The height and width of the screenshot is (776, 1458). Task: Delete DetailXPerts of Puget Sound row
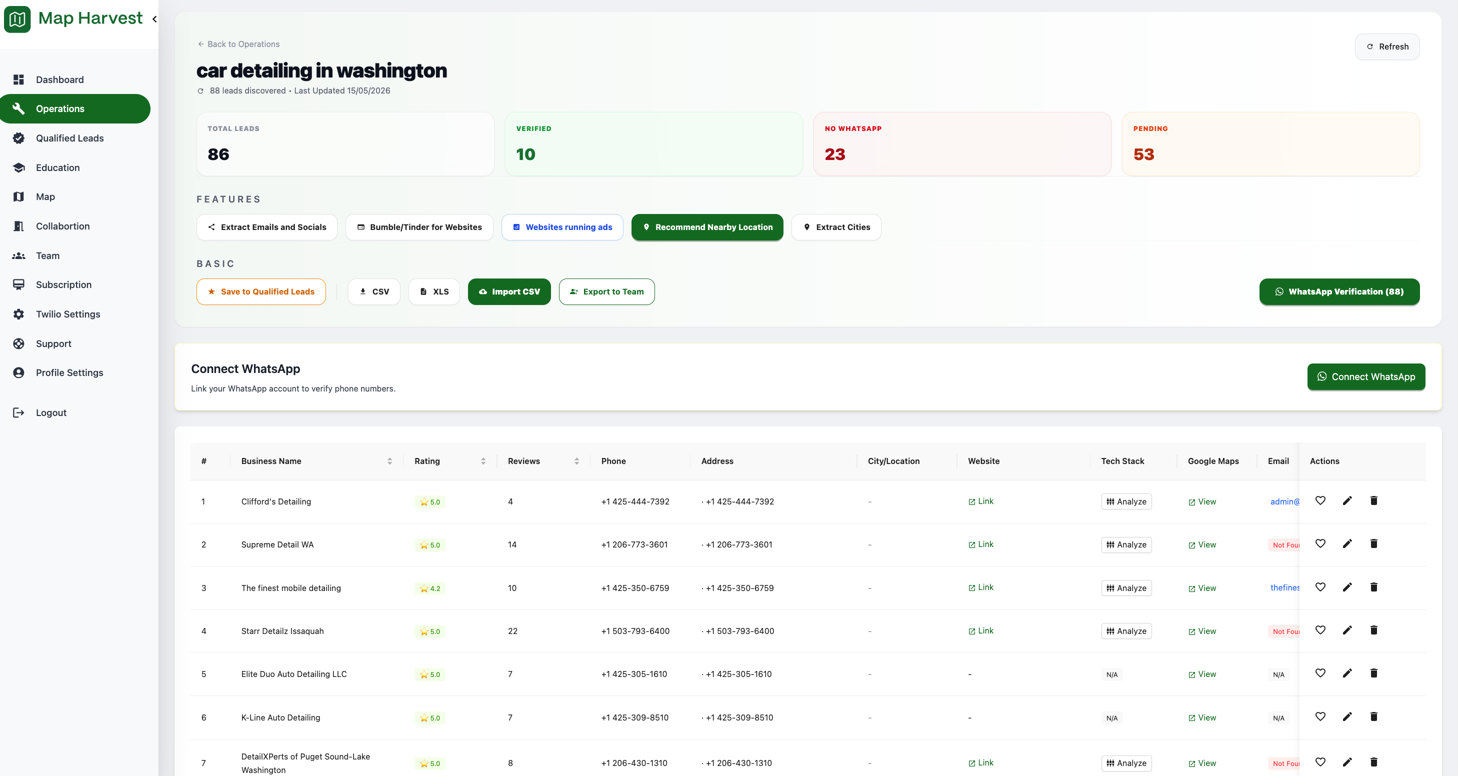pos(1373,762)
